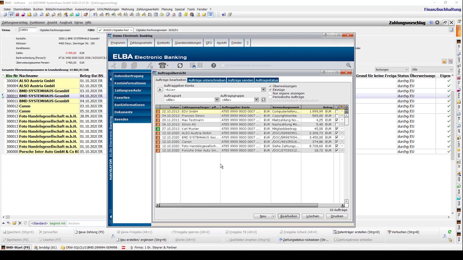Click the help icon in Demo Electronic Banking title bar

point(325,35)
